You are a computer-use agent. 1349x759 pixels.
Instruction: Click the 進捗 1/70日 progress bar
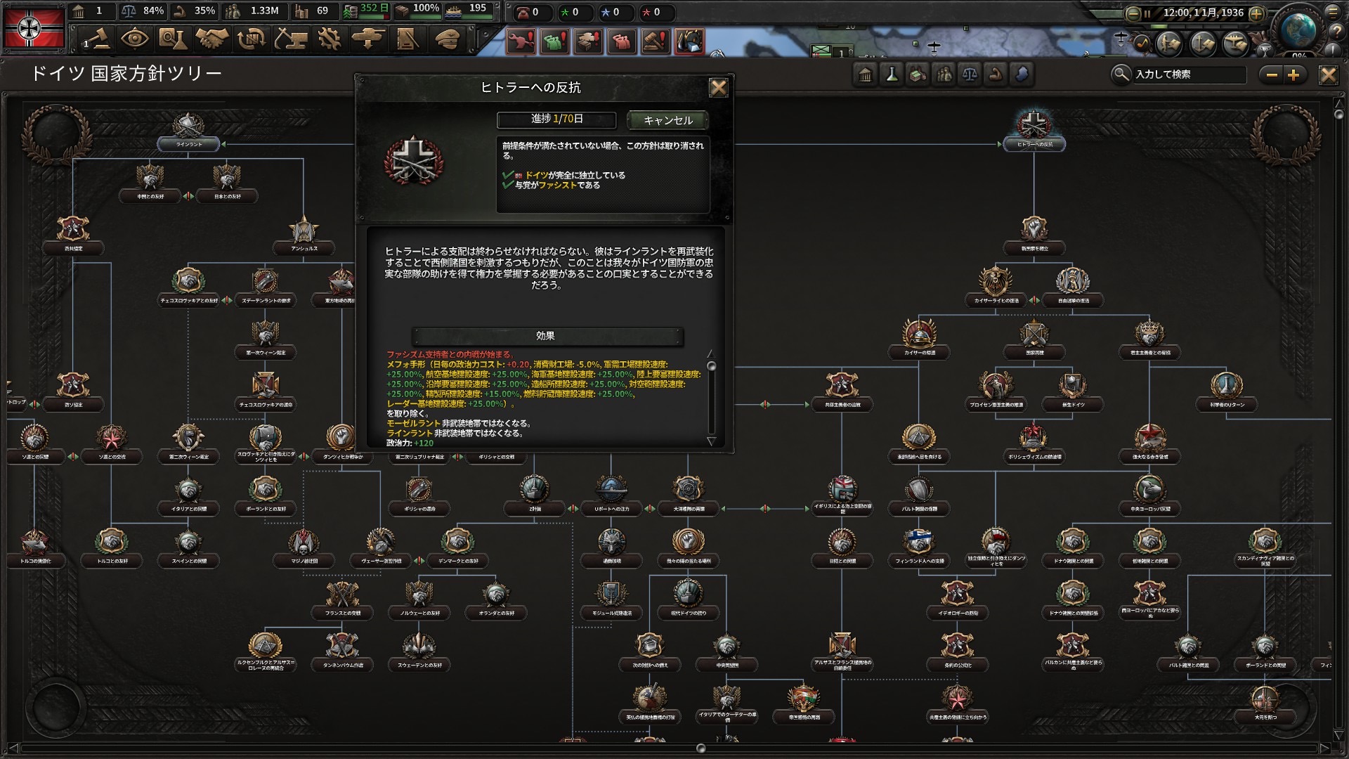(x=556, y=119)
